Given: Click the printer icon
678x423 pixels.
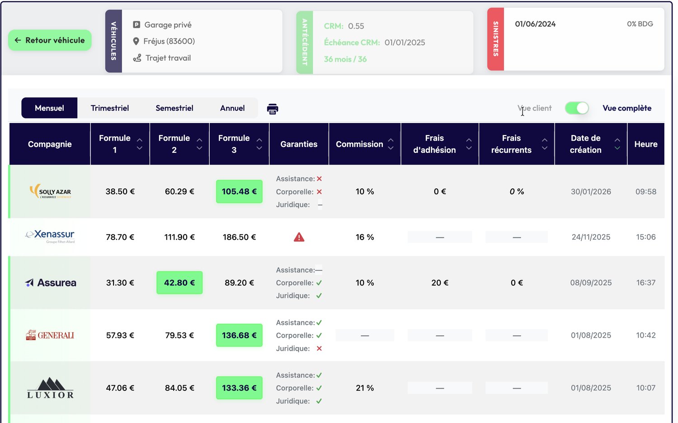Looking at the screenshot, I should 273,109.
